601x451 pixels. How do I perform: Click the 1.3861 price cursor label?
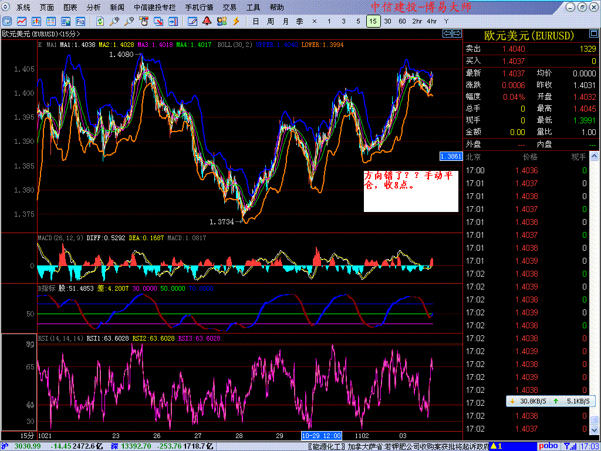[x=451, y=156]
